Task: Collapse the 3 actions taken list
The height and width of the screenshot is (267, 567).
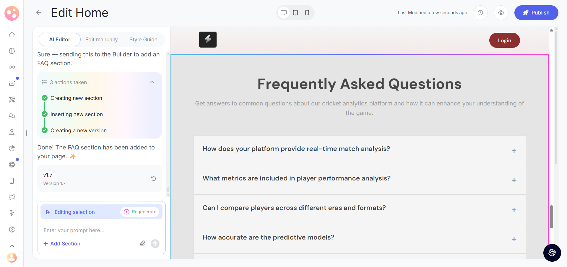Action: click(x=152, y=82)
